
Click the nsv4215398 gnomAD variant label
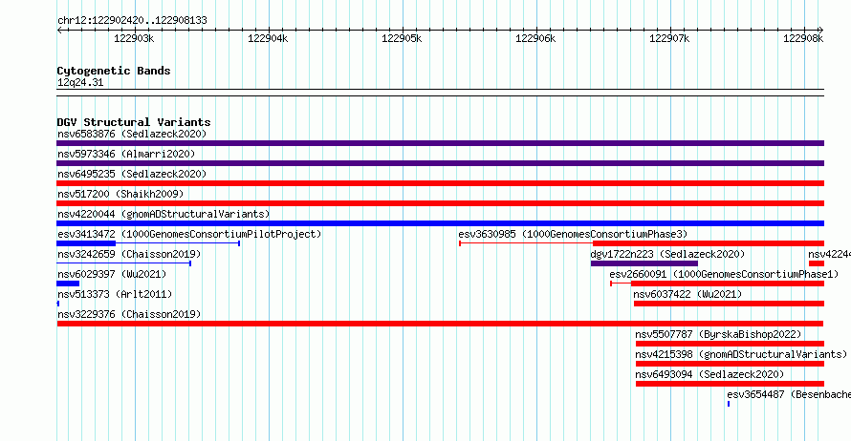click(x=741, y=354)
